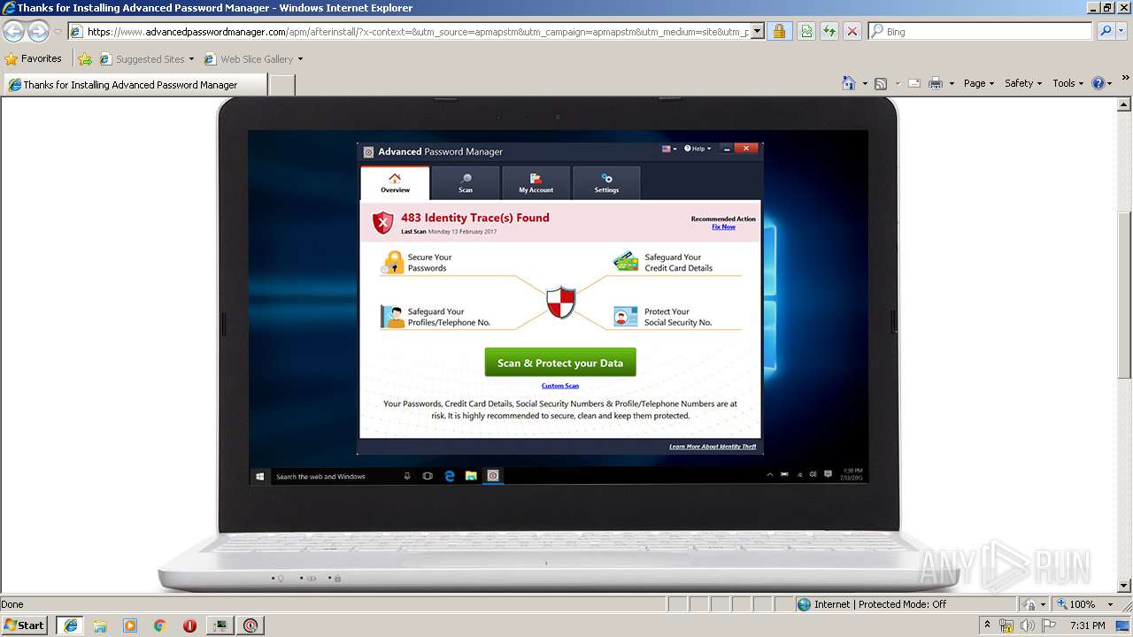
Task: Expand the Home button dropdown arrow
Action: click(864, 83)
